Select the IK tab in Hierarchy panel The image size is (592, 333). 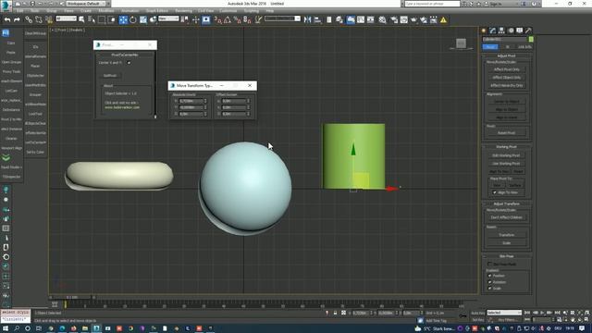point(508,47)
